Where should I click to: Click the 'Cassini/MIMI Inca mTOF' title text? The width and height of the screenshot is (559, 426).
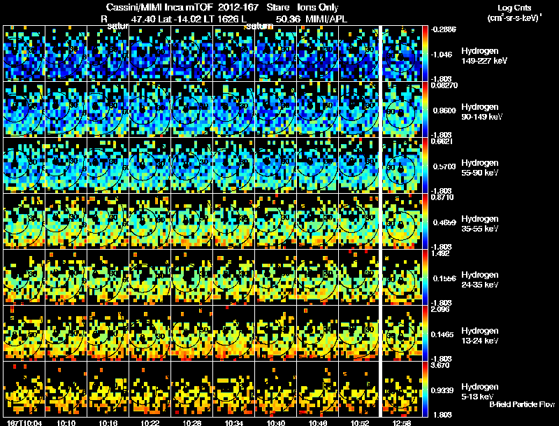pyautogui.click(x=159, y=7)
